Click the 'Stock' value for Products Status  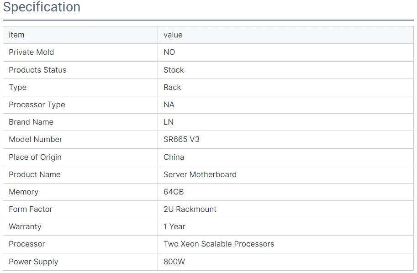[x=174, y=70]
